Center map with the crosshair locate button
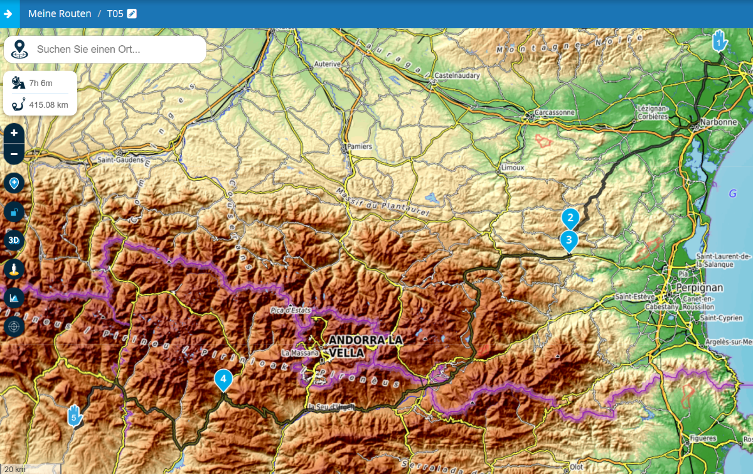This screenshot has width=753, height=474. [14, 326]
